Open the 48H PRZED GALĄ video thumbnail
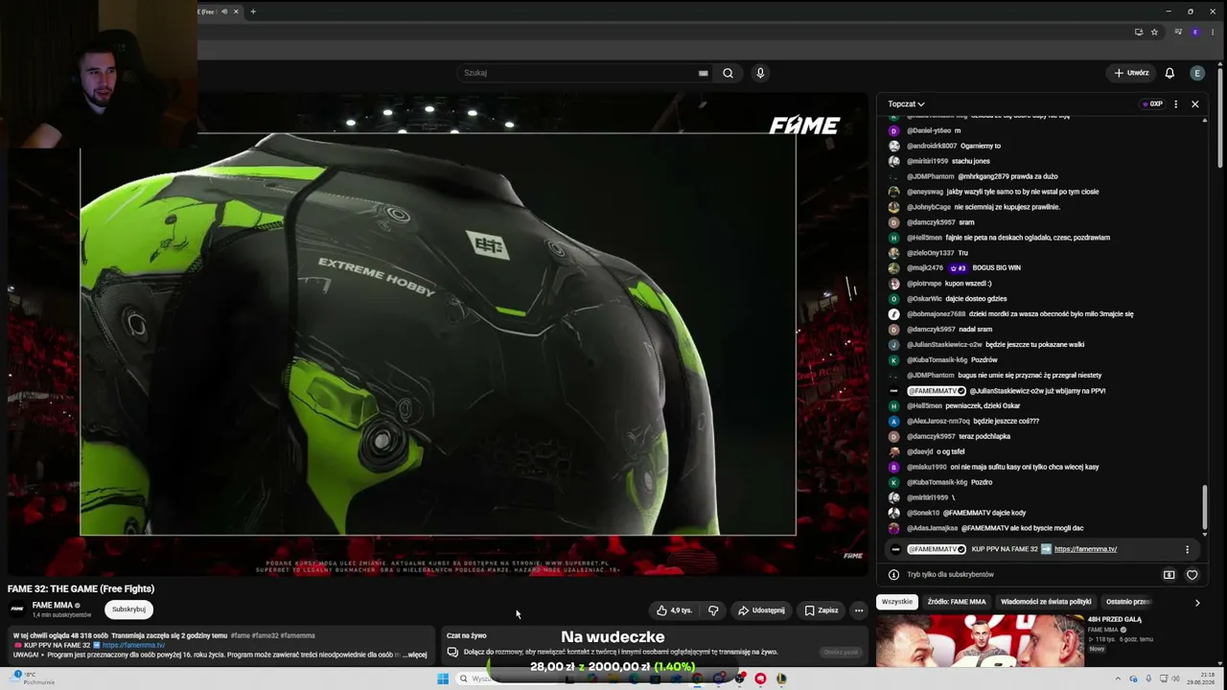The width and height of the screenshot is (1227, 690). click(x=980, y=640)
